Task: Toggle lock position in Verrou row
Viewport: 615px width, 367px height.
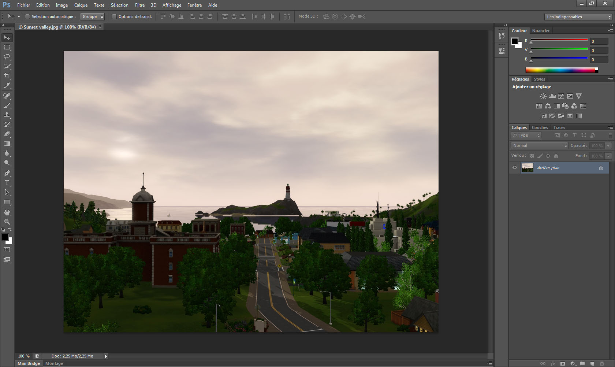Action: point(548,156)
